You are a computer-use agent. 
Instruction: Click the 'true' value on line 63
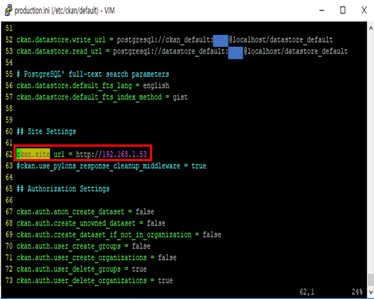tap(199, 166)
